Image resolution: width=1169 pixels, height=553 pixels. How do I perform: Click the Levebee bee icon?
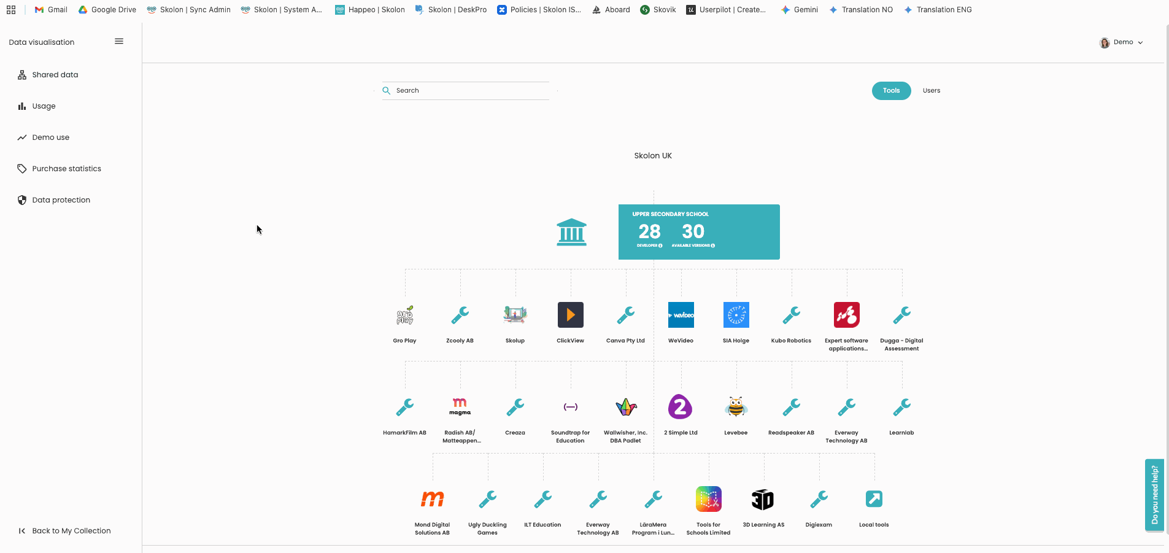pos(736,407)
